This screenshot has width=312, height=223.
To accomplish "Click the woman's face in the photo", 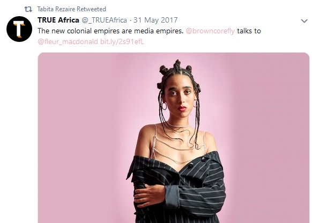I will (x=181, y=98).
